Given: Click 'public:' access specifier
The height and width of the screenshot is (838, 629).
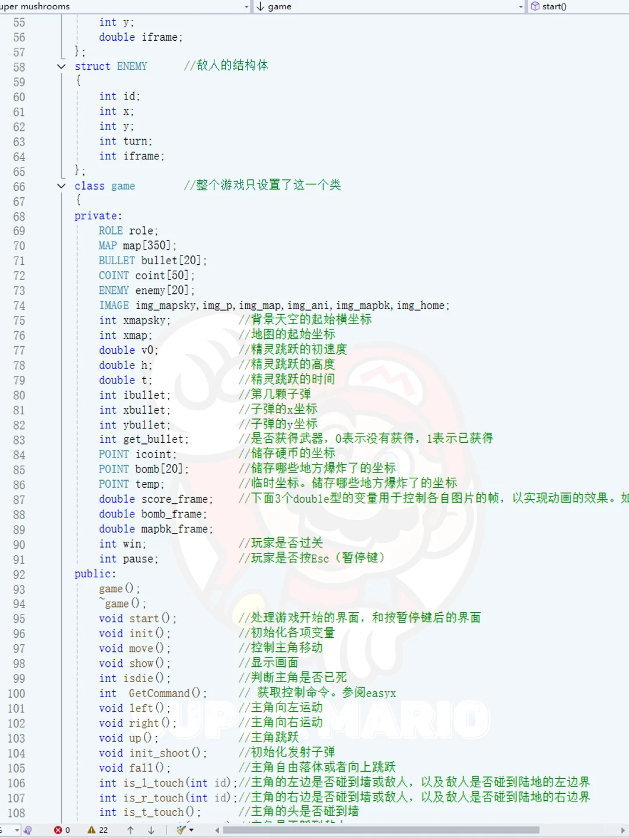Looking at the screenshot, I should [96, 574].
